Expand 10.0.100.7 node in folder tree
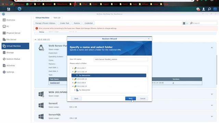Screen dimensions: 219x123 [x=73, y=68]
